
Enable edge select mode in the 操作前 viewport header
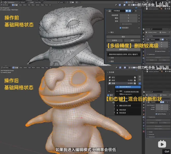pyautogui.click(x=15, y=5)
